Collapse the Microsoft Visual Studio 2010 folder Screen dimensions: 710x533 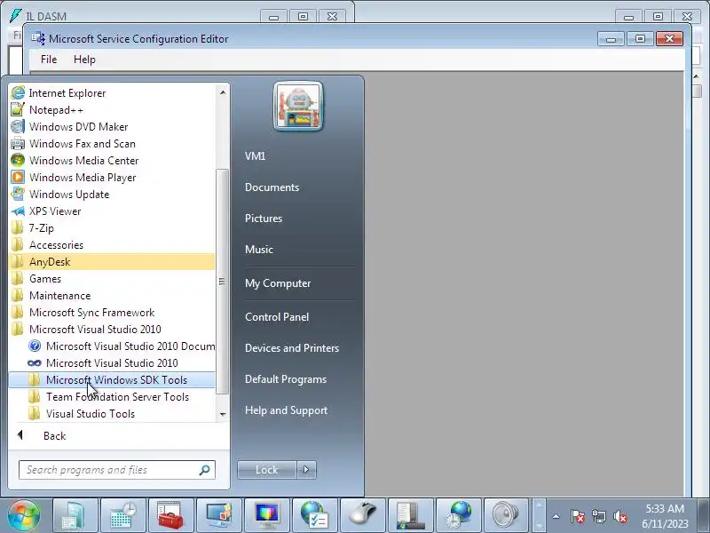[x=112, y=329]
